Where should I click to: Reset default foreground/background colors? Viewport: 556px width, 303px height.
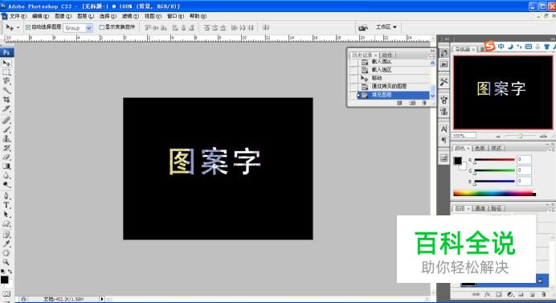[3, 272]
